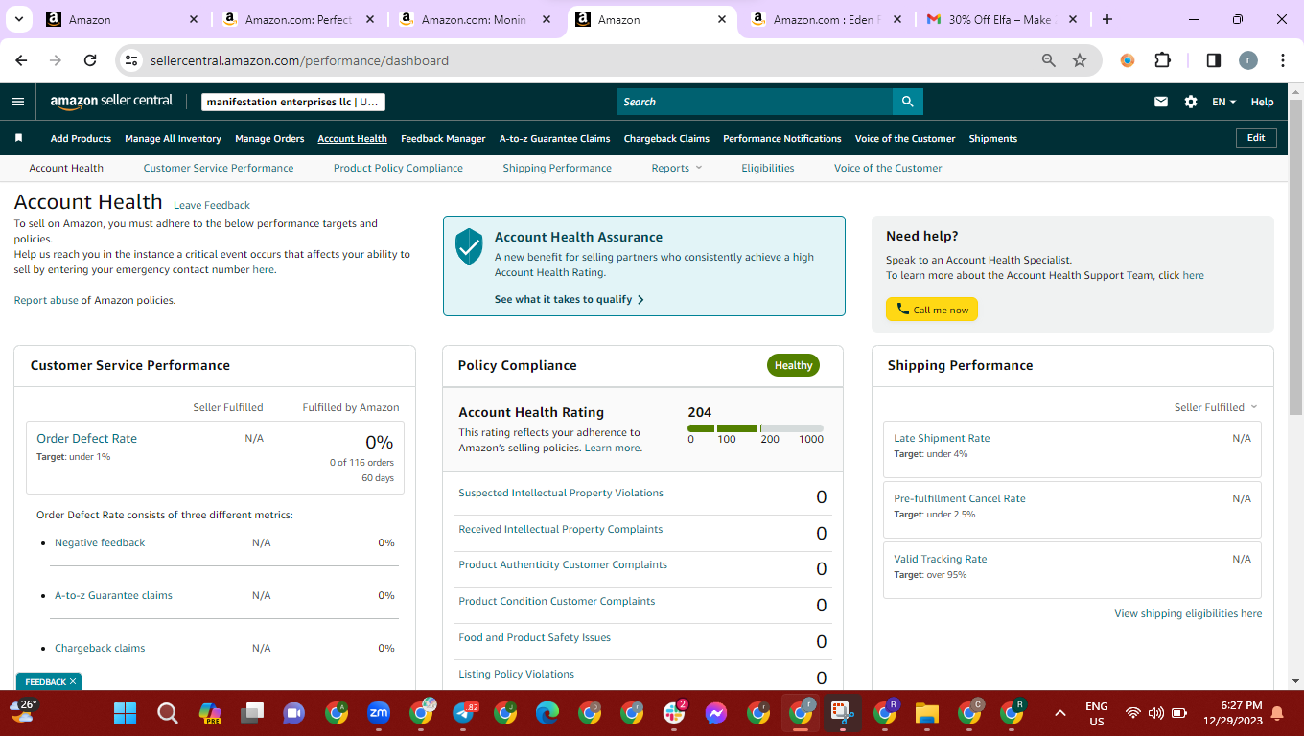The image size is (1304, 736).
Task: Open the Seller Central hamburger menu
Action: [18, 102]
